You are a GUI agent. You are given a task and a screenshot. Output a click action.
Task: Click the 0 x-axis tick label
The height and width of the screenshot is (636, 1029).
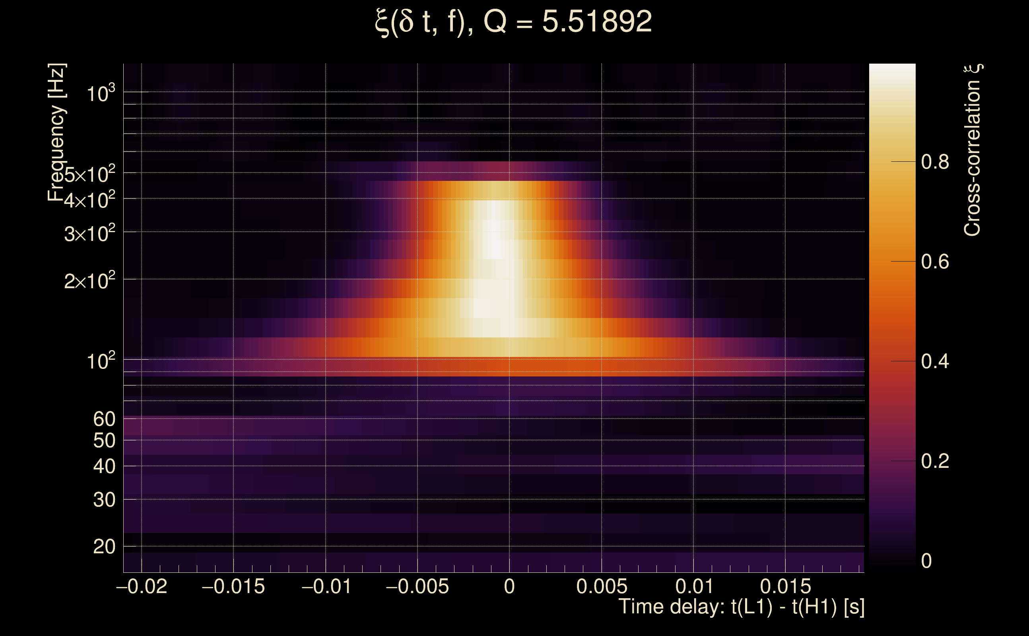509,586
